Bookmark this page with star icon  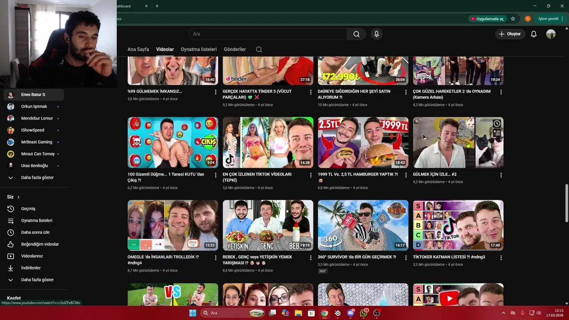[x=513, y=19]
